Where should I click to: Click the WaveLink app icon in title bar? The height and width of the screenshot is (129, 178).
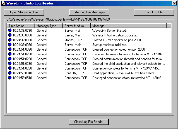[x=3, y=3]
